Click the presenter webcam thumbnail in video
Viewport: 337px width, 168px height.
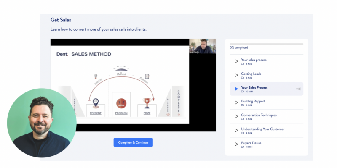point(203,46)
